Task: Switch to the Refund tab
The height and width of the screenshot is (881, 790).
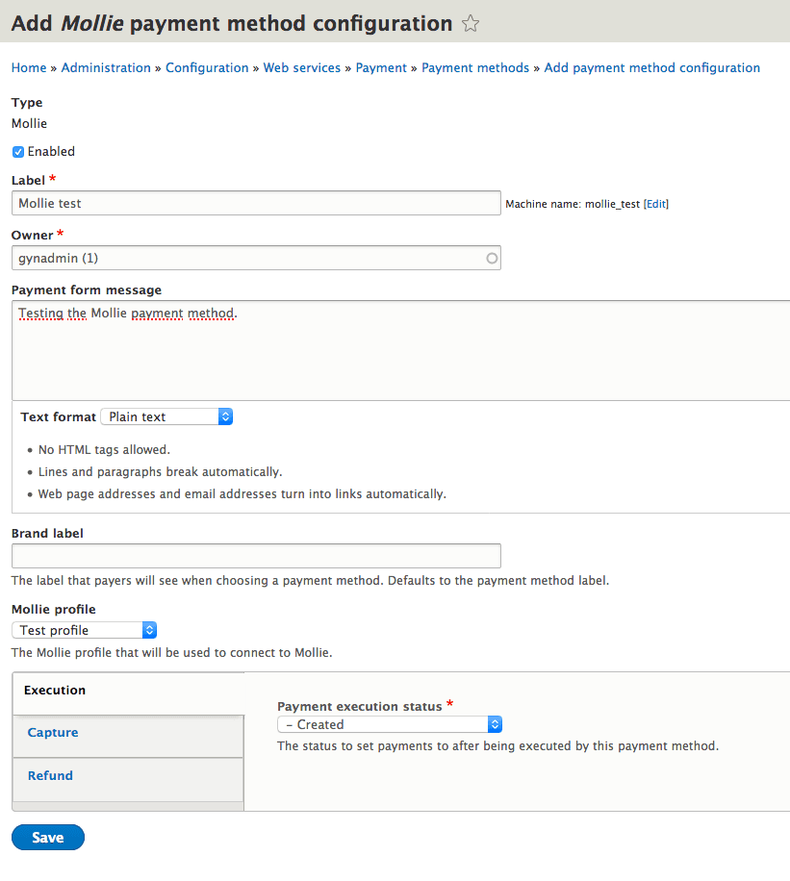Action: coord(50,776)
